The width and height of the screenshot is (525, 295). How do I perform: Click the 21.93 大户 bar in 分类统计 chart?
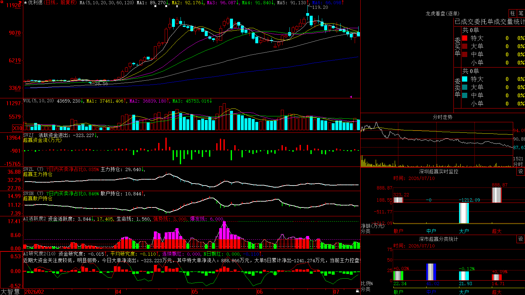pos(464,276)
